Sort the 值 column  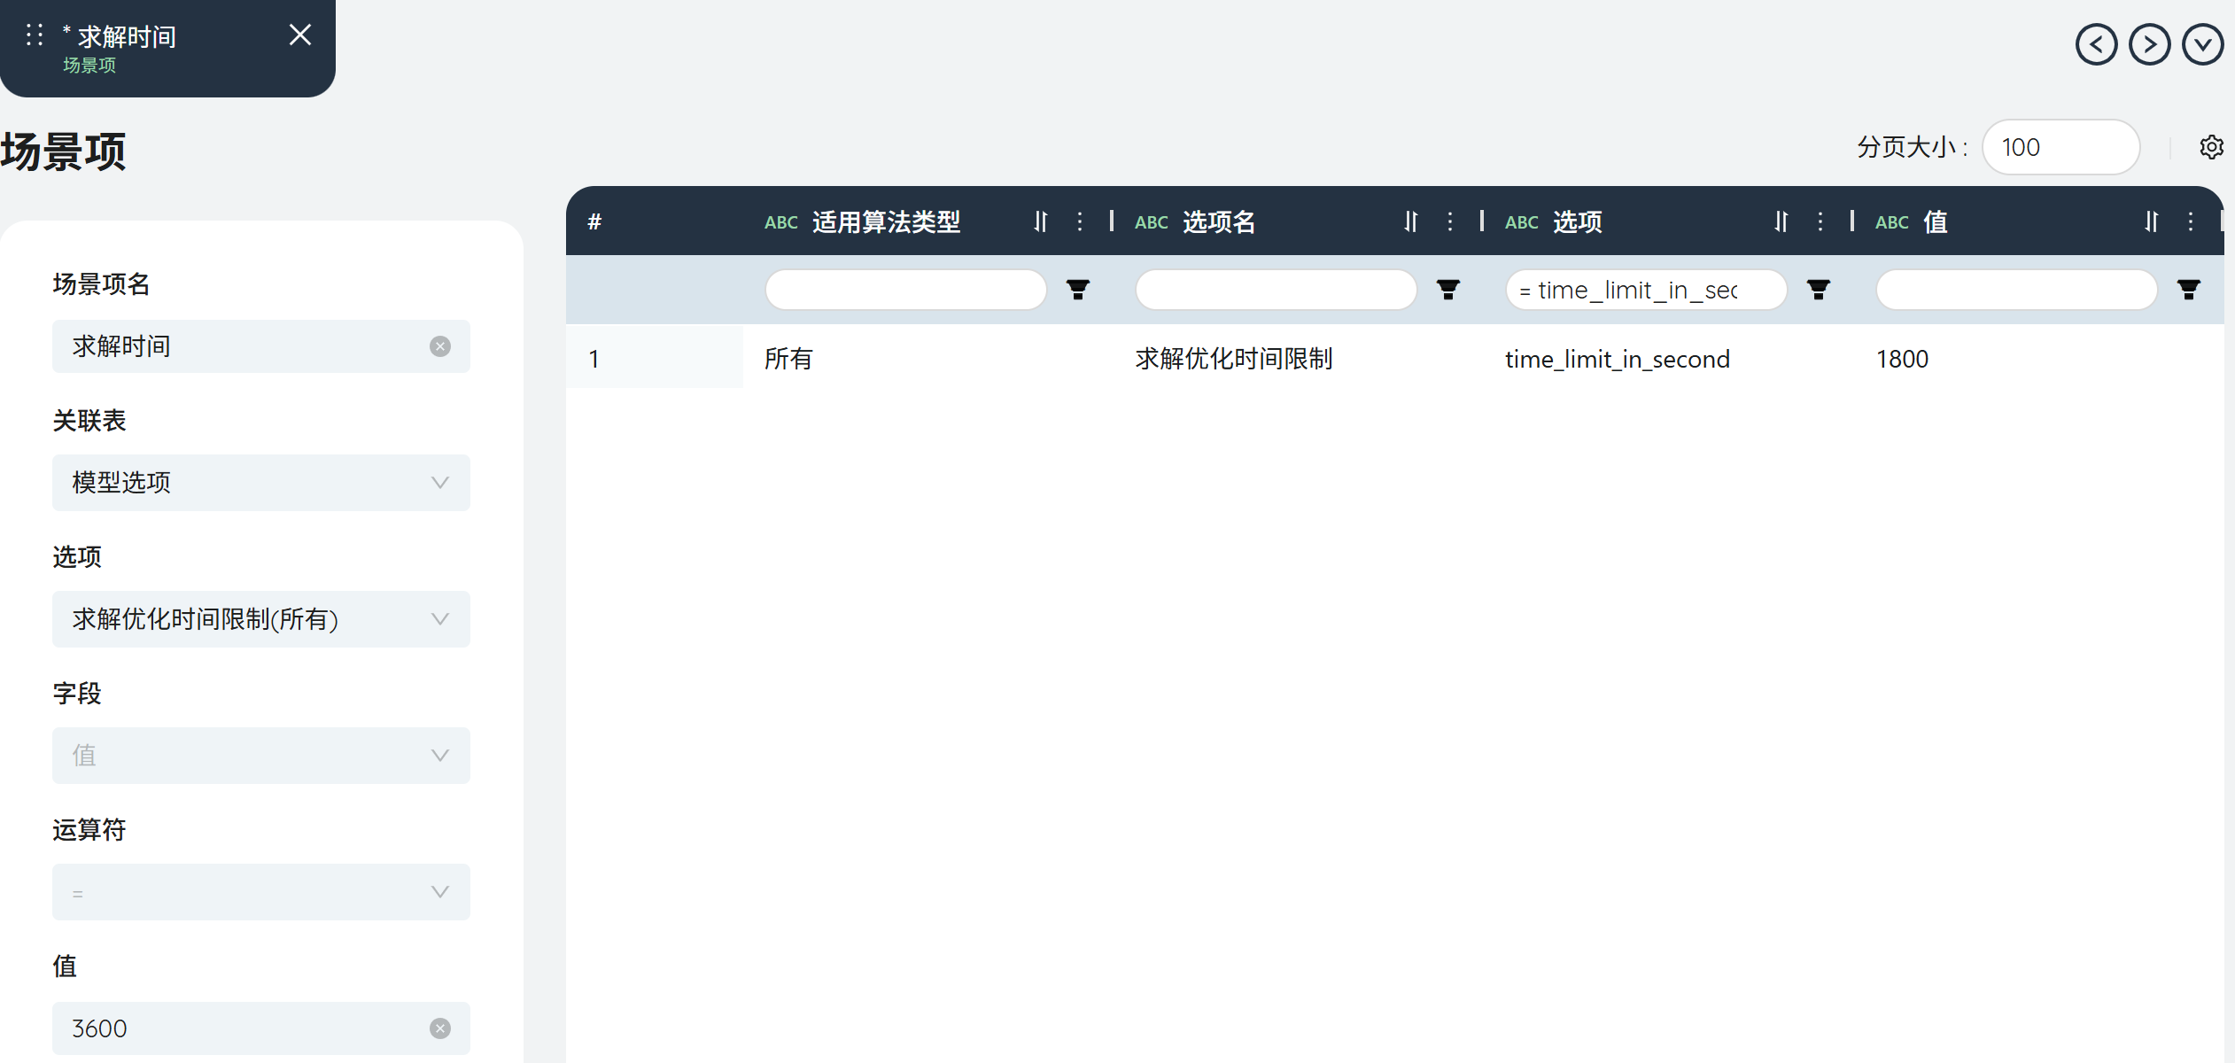click(2151, 221)
